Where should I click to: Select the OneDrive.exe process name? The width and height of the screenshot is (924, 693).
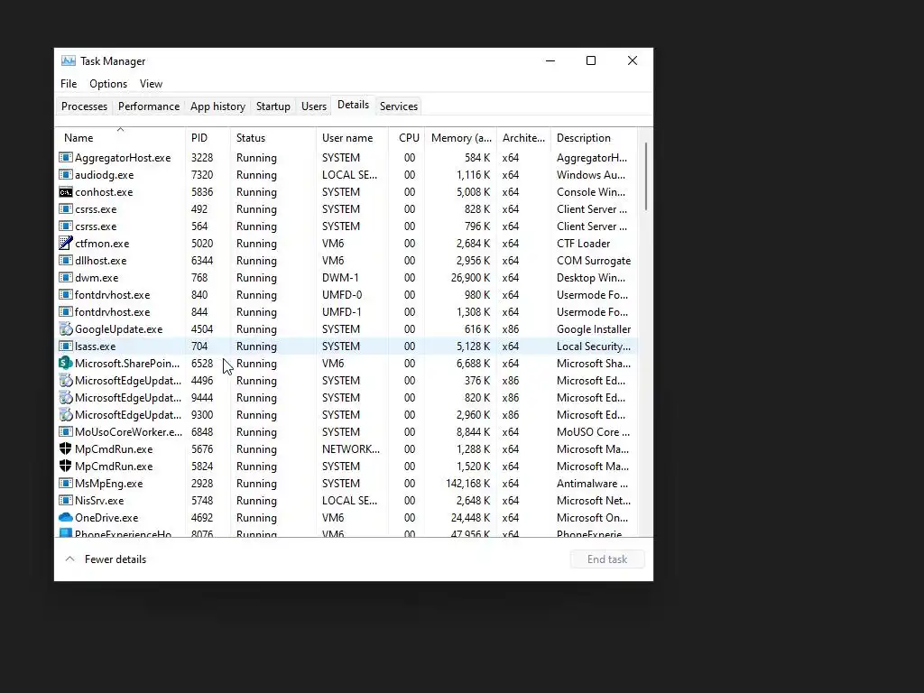[x=106, y=518]
